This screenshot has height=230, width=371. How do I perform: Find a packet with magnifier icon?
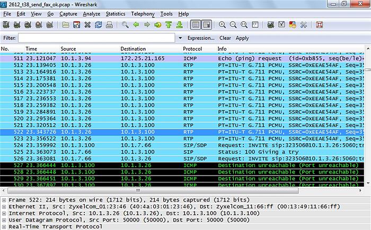tap(125, 25)
